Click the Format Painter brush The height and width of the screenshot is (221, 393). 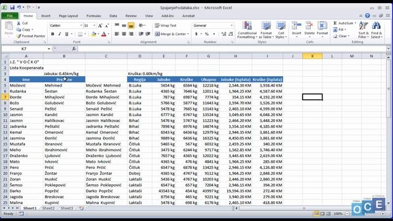(19, 36)
